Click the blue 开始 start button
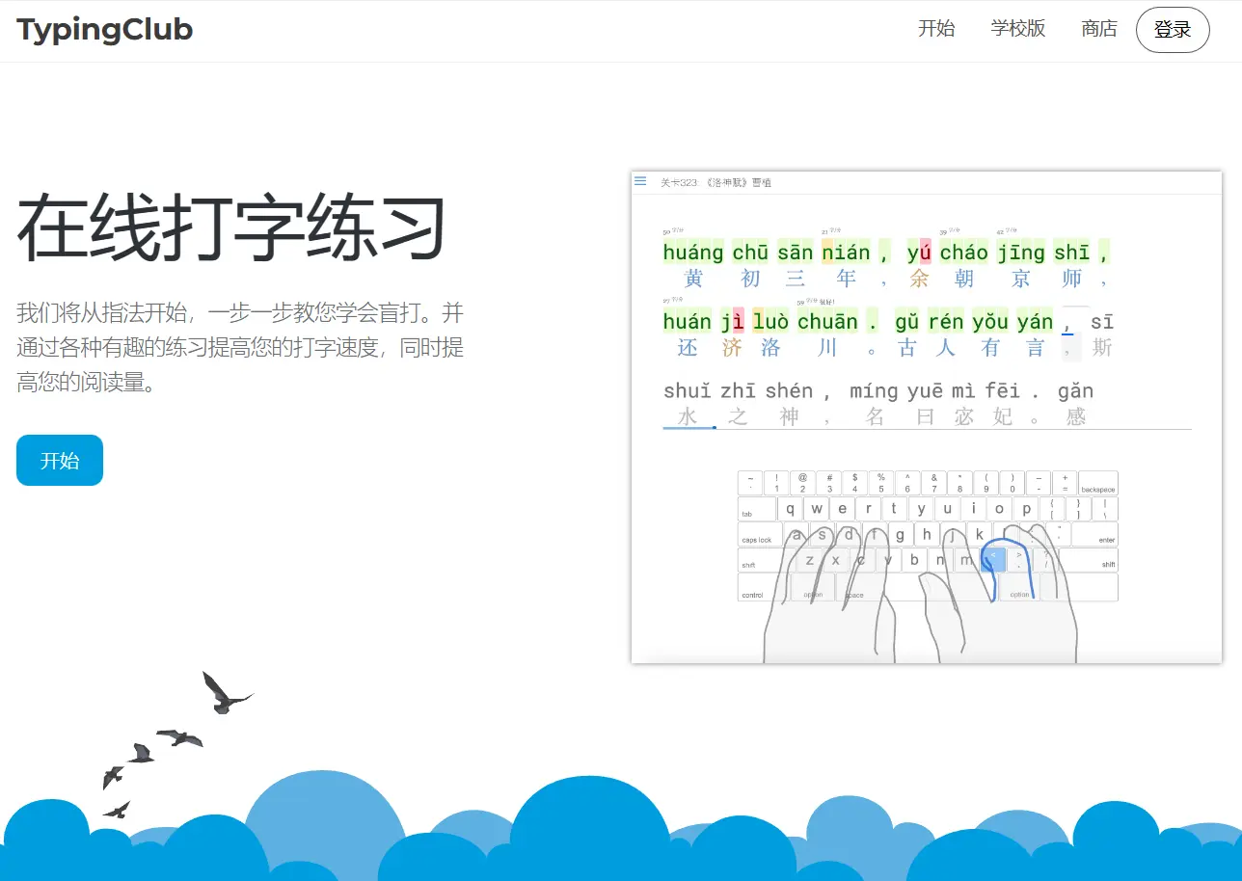Image resolution: width=1242 pixels, height=881 pixels. click(60, 461)
